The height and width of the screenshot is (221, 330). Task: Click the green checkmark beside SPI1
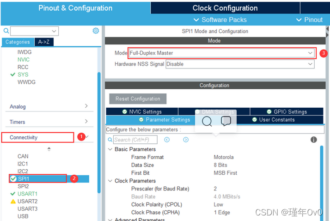click(x=13, y=178)
